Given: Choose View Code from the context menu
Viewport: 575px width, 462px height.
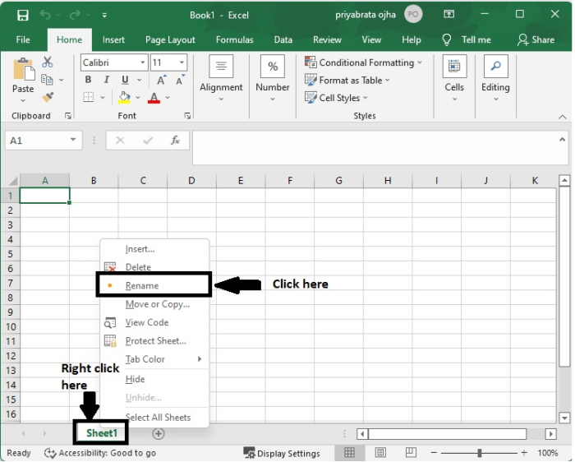Looking at the screenshot, I should [x=154, y=322].
